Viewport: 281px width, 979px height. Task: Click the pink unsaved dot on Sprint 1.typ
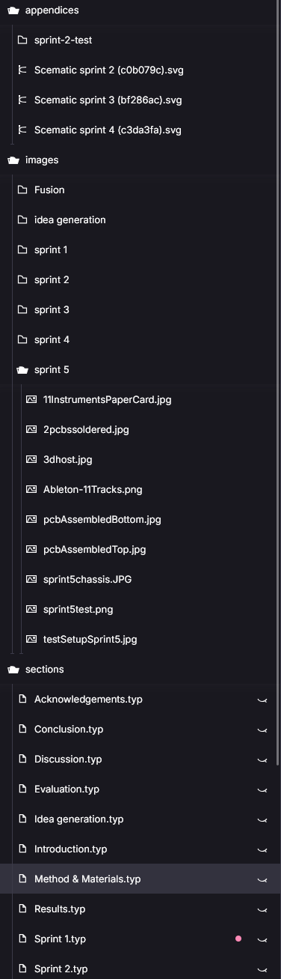pos(238,939)
